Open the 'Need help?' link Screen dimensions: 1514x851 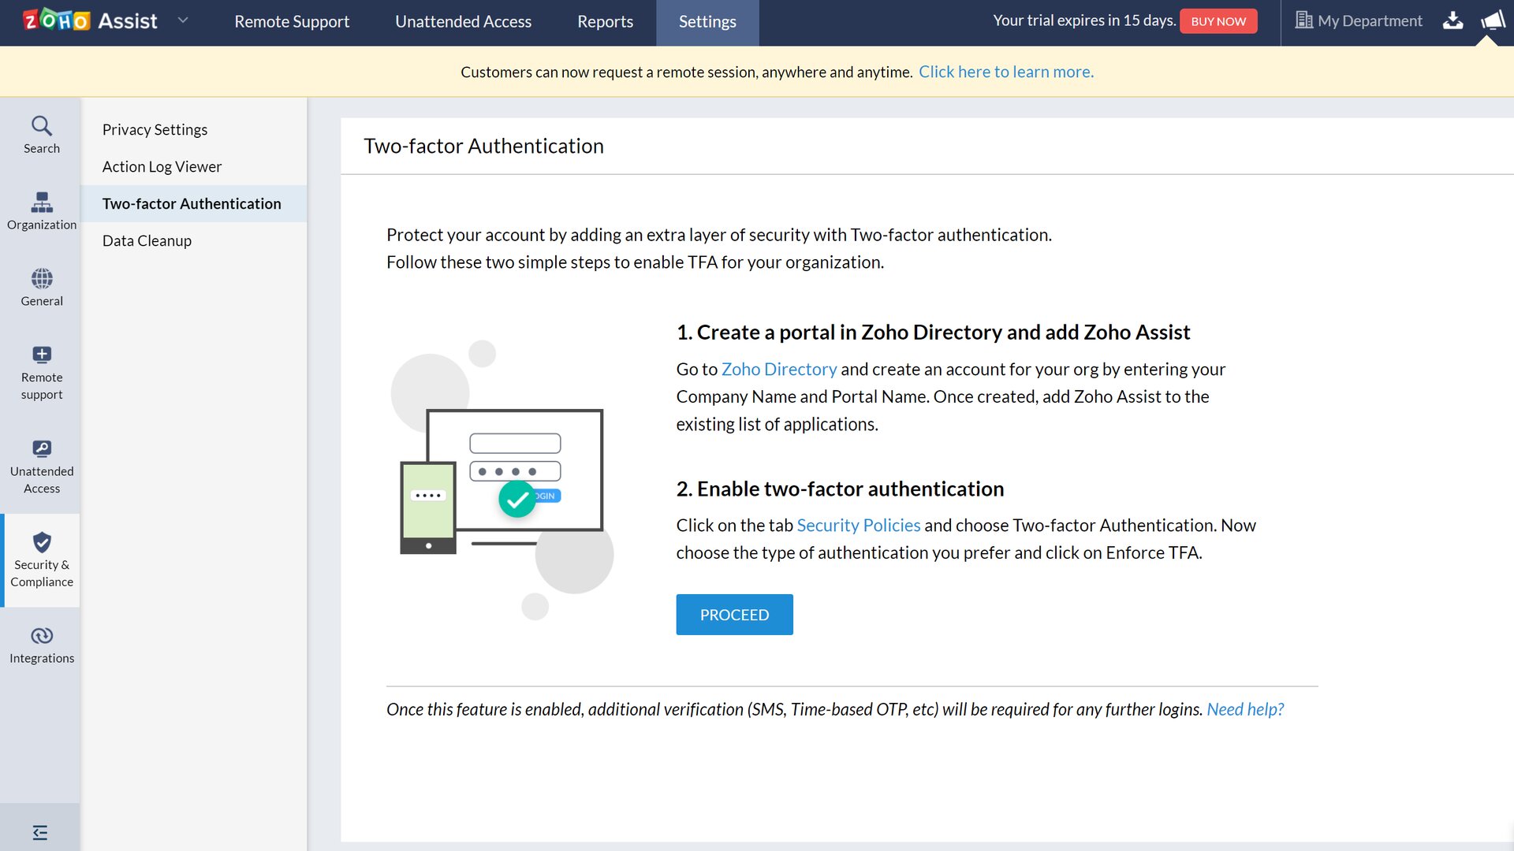[1245, 709]
